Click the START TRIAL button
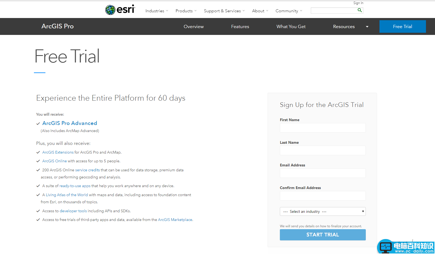Screen dimensions: 435x254 tap(323, 235)
